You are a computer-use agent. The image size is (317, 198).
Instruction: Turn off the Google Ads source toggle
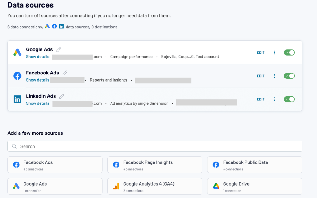click(x=289, y=53)
